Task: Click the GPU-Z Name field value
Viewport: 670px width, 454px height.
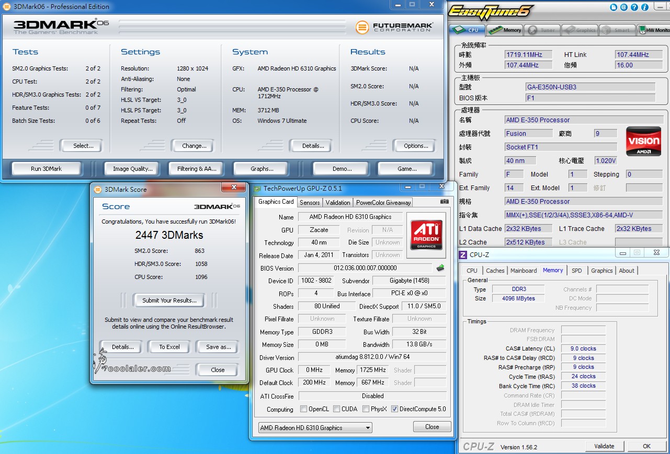Action: [x=350, y=217]
